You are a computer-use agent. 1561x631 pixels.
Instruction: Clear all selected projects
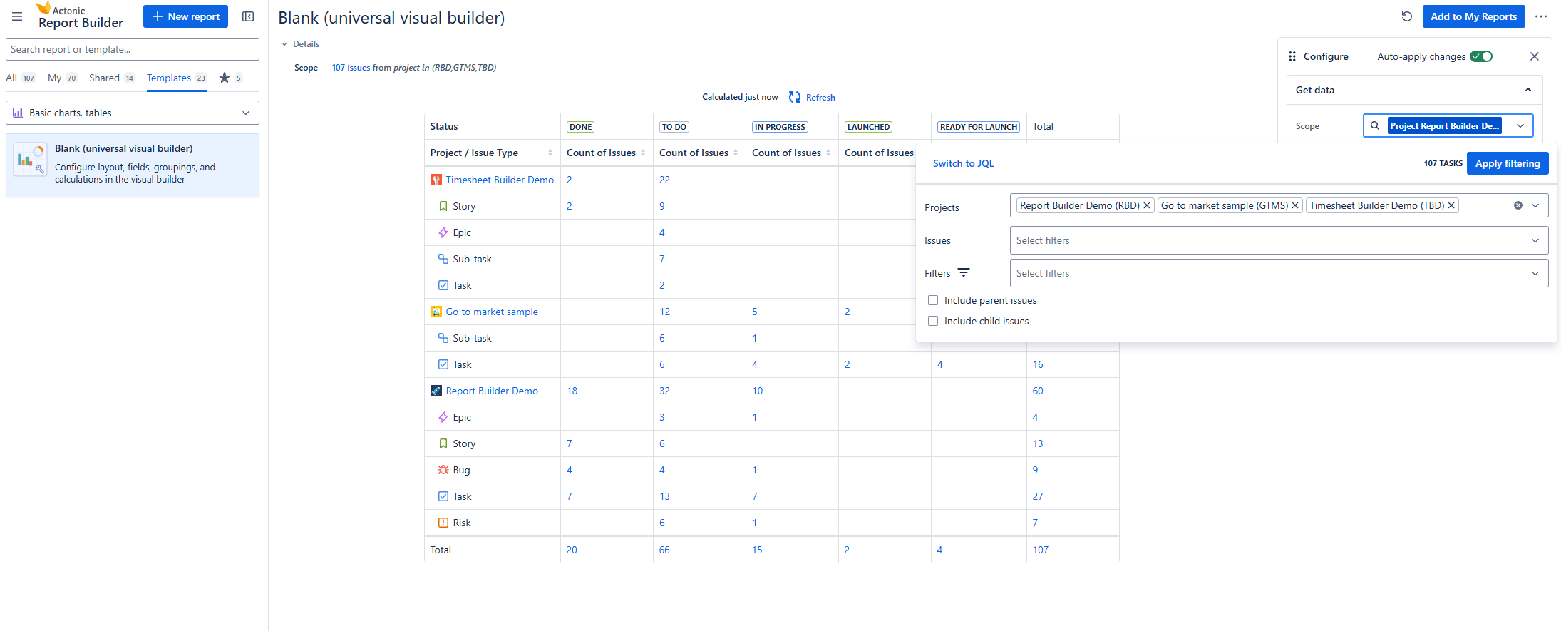coord(1518,205)
